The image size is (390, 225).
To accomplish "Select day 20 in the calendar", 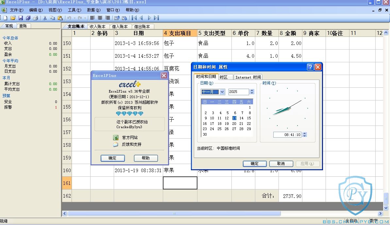I will tap(234, 124).
